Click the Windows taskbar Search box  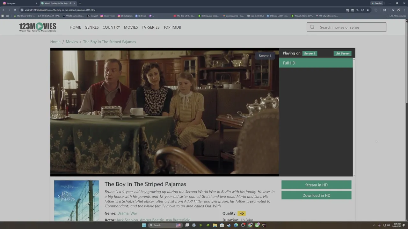pyautogui.click(x=166, y=225)
